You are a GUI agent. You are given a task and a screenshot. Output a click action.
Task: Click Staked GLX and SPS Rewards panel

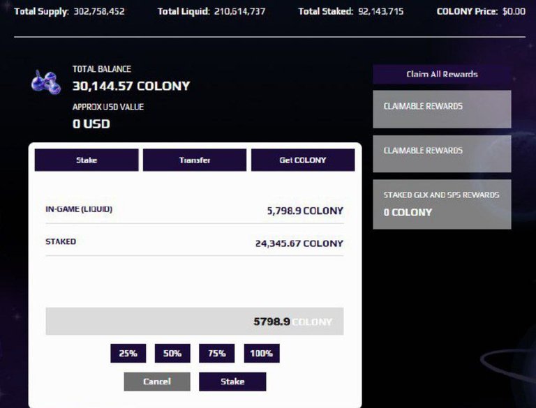(x=442, y=204)
